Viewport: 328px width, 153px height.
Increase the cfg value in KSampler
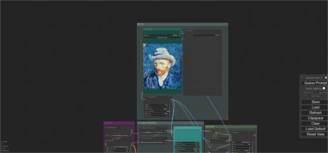(x=252, y=148)
